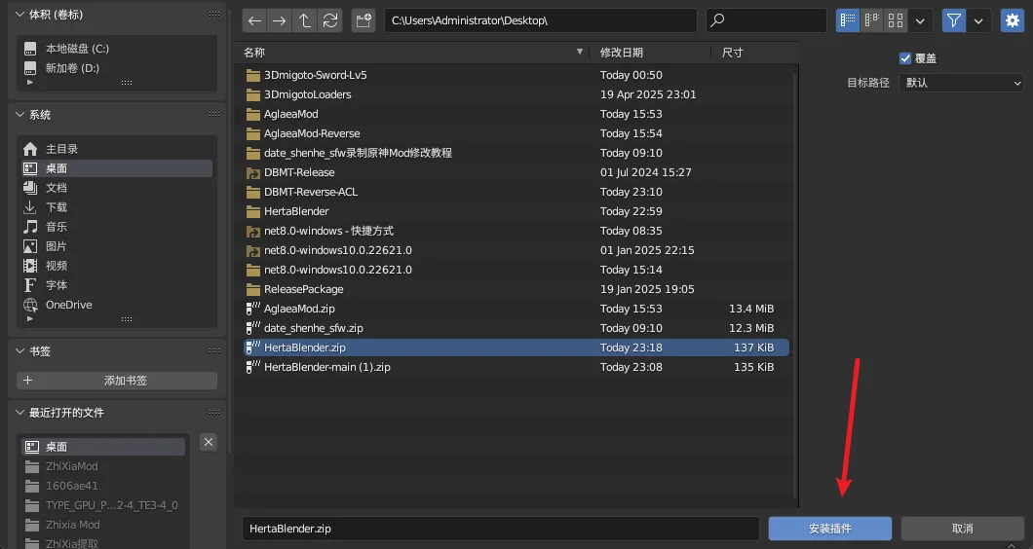1033x549 pixels.
Task: Select folder AglaeaMod
Action: coord(516,114)
